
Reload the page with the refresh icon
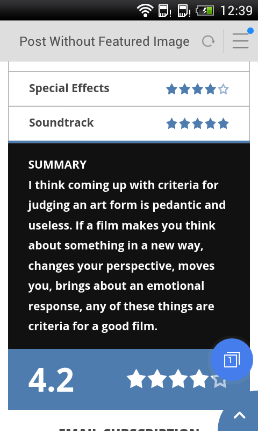pos(209,41)
